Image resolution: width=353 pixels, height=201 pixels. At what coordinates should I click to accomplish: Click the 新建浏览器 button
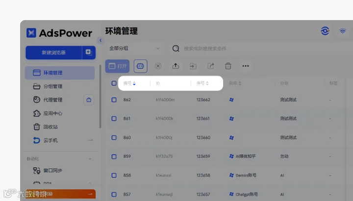[x=53, y=52]
